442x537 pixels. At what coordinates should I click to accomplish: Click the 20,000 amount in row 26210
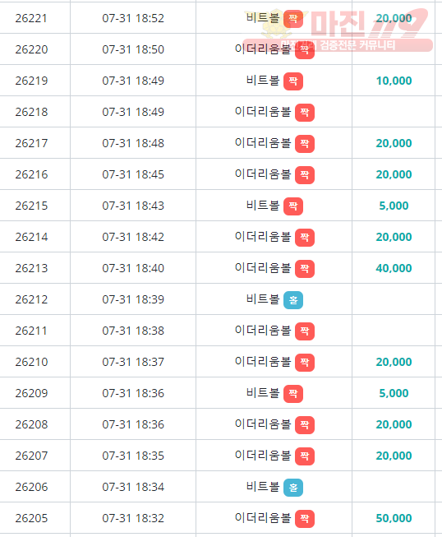tap(394, 362)
